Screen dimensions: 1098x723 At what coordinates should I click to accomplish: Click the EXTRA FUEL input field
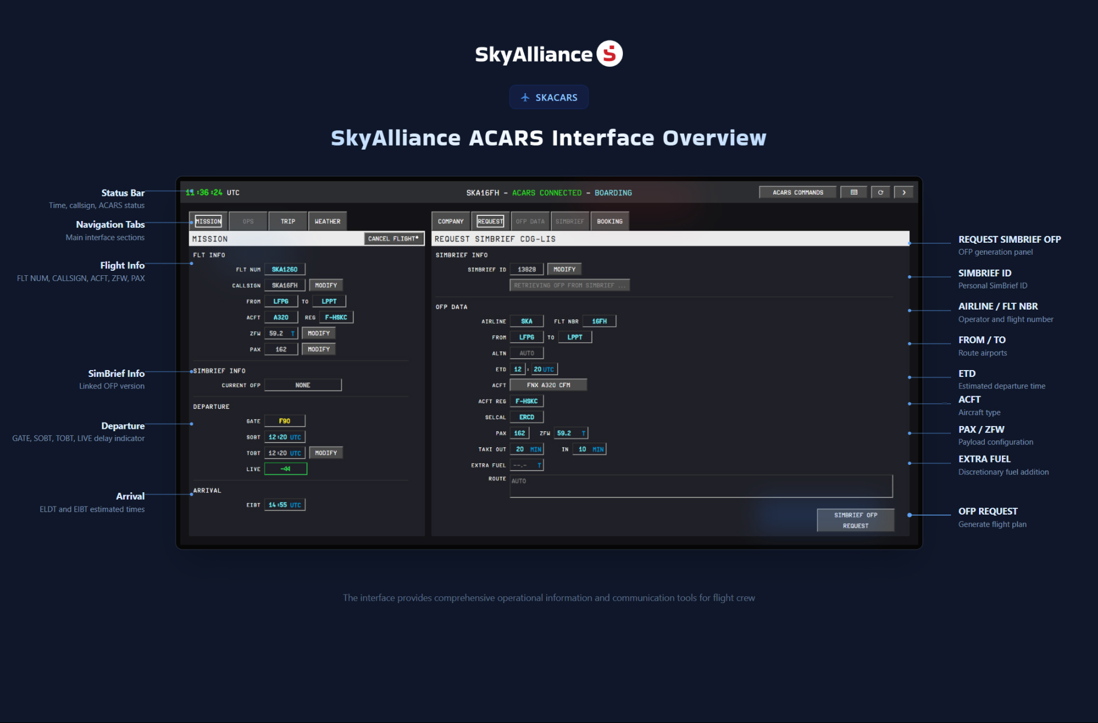tap(526, 465)
